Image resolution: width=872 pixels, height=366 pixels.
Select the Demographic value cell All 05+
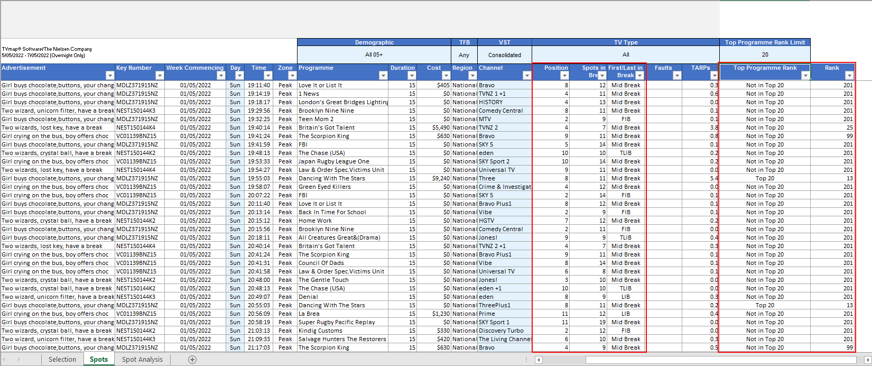point(374,54)
